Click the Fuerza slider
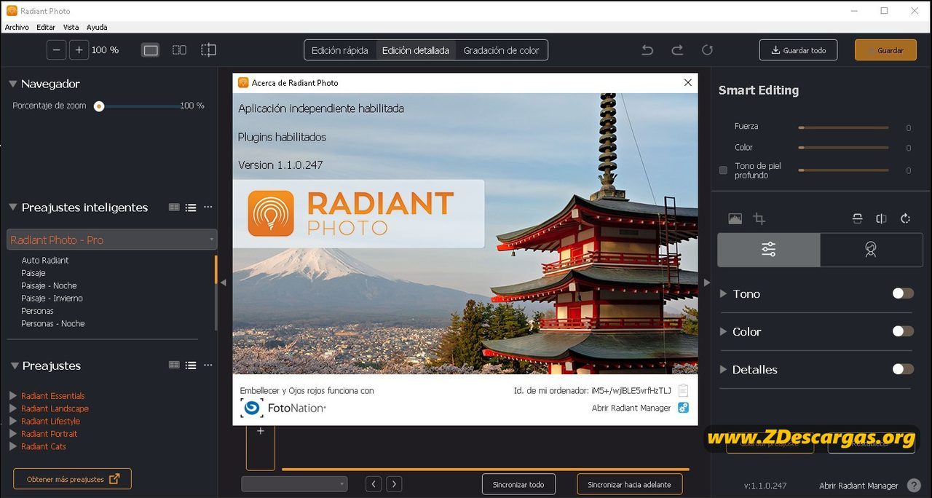Screen dimensions: 932x498 pyautogui.click(x=843, y=127)
